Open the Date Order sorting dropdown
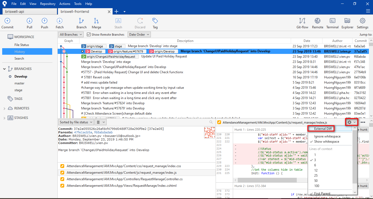The width and height of the screenshot is (373, 199). tap(139, 34)
